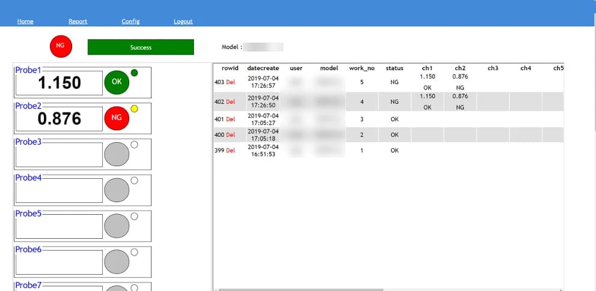Click the Model label text

[232, 47]
